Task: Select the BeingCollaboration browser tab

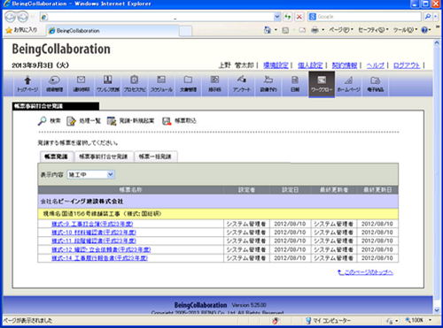Action: 113,31
